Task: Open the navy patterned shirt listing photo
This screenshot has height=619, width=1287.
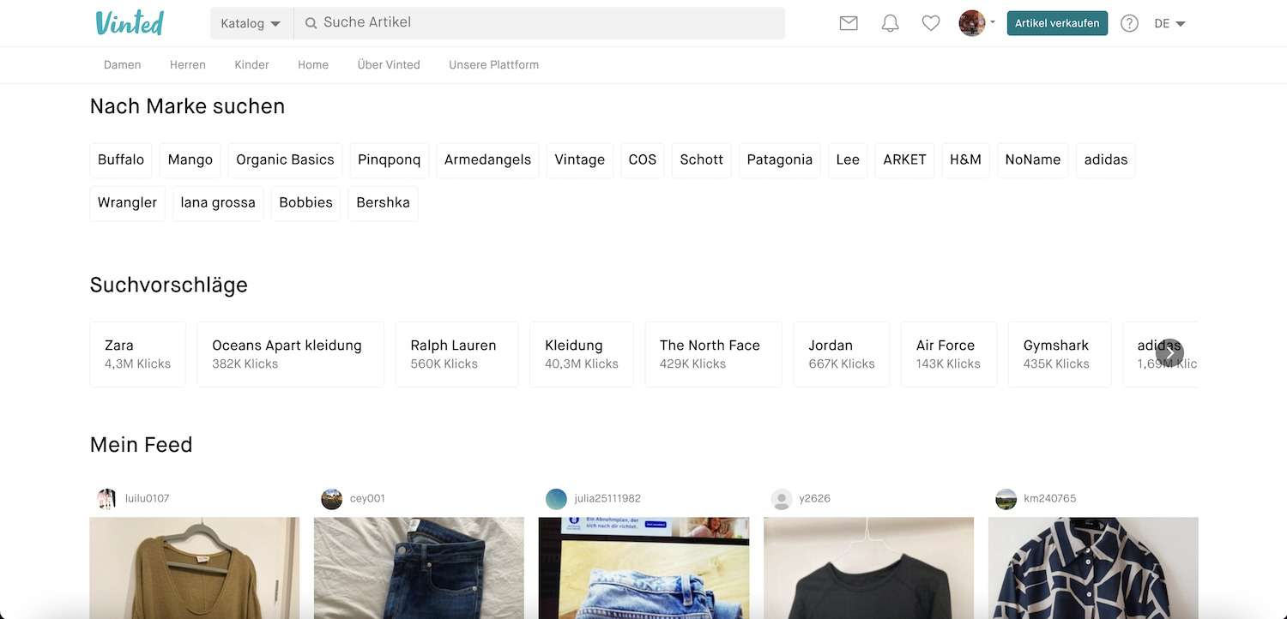Action: coord(1094,568)
